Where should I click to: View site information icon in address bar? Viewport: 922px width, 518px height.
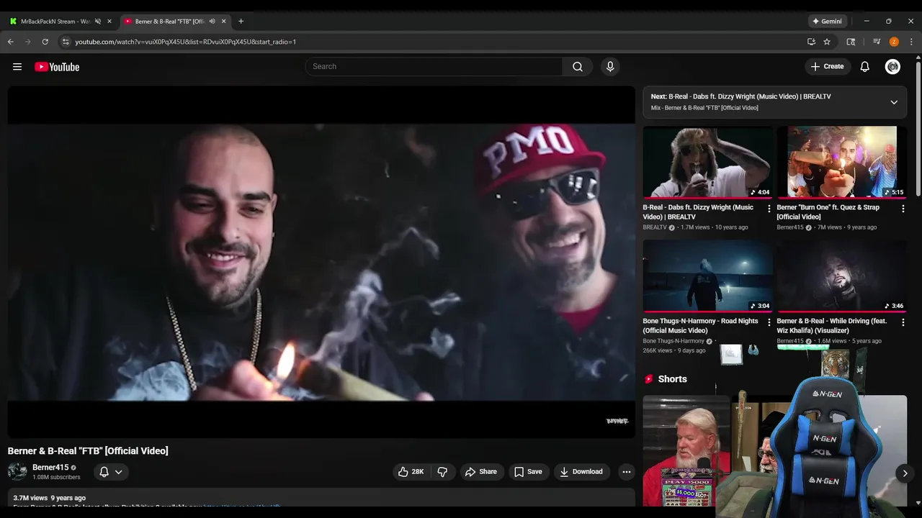click(x=66, y=42)
